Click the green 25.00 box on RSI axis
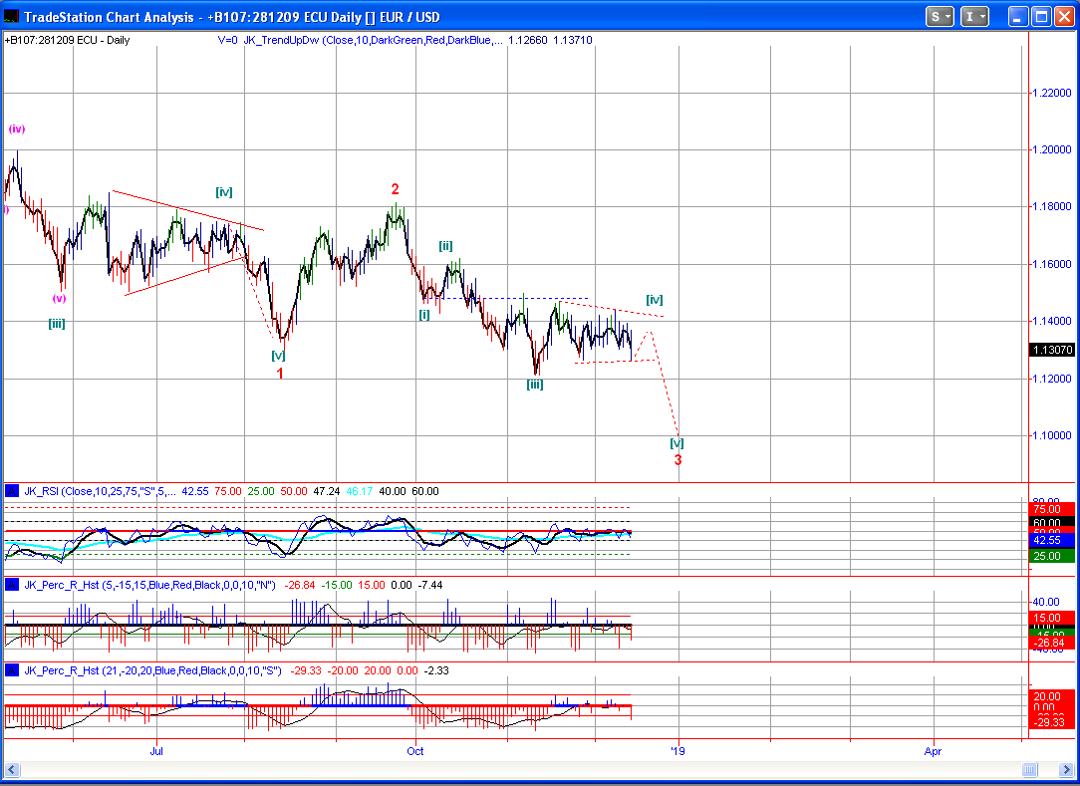The image size is (1080, 786). (x=1052, y=556)
